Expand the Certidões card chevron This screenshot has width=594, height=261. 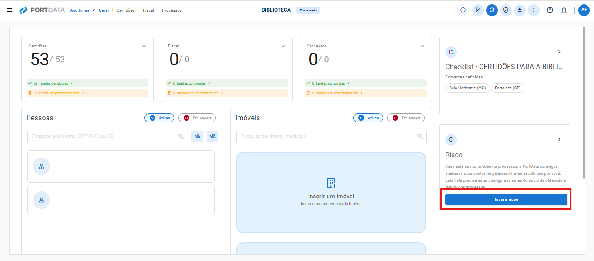pyautogui.click(x=144, y=46)
